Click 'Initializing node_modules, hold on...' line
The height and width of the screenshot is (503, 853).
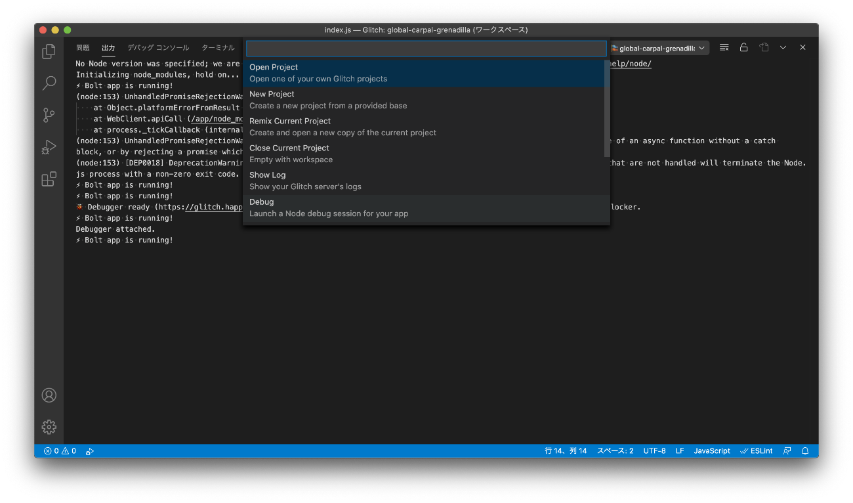[157, 75]
